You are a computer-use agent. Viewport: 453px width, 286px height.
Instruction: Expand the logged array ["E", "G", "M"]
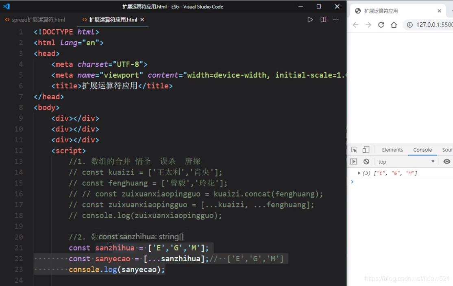359,173
